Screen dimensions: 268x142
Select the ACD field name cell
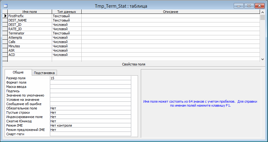click(x=30, y=55)
